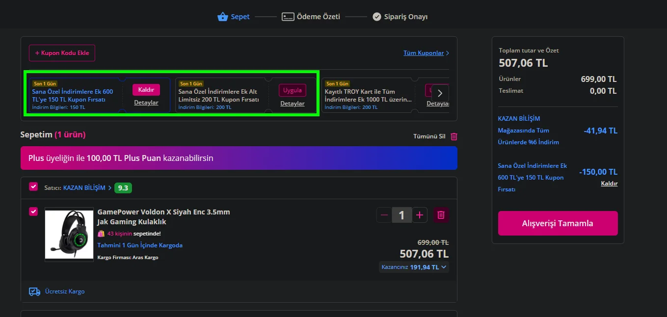Increase quantity with the plus icon
The image size is (667, 317).
point(420,215)
